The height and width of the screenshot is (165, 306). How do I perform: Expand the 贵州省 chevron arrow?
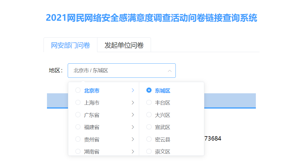(x=133, y=139)
